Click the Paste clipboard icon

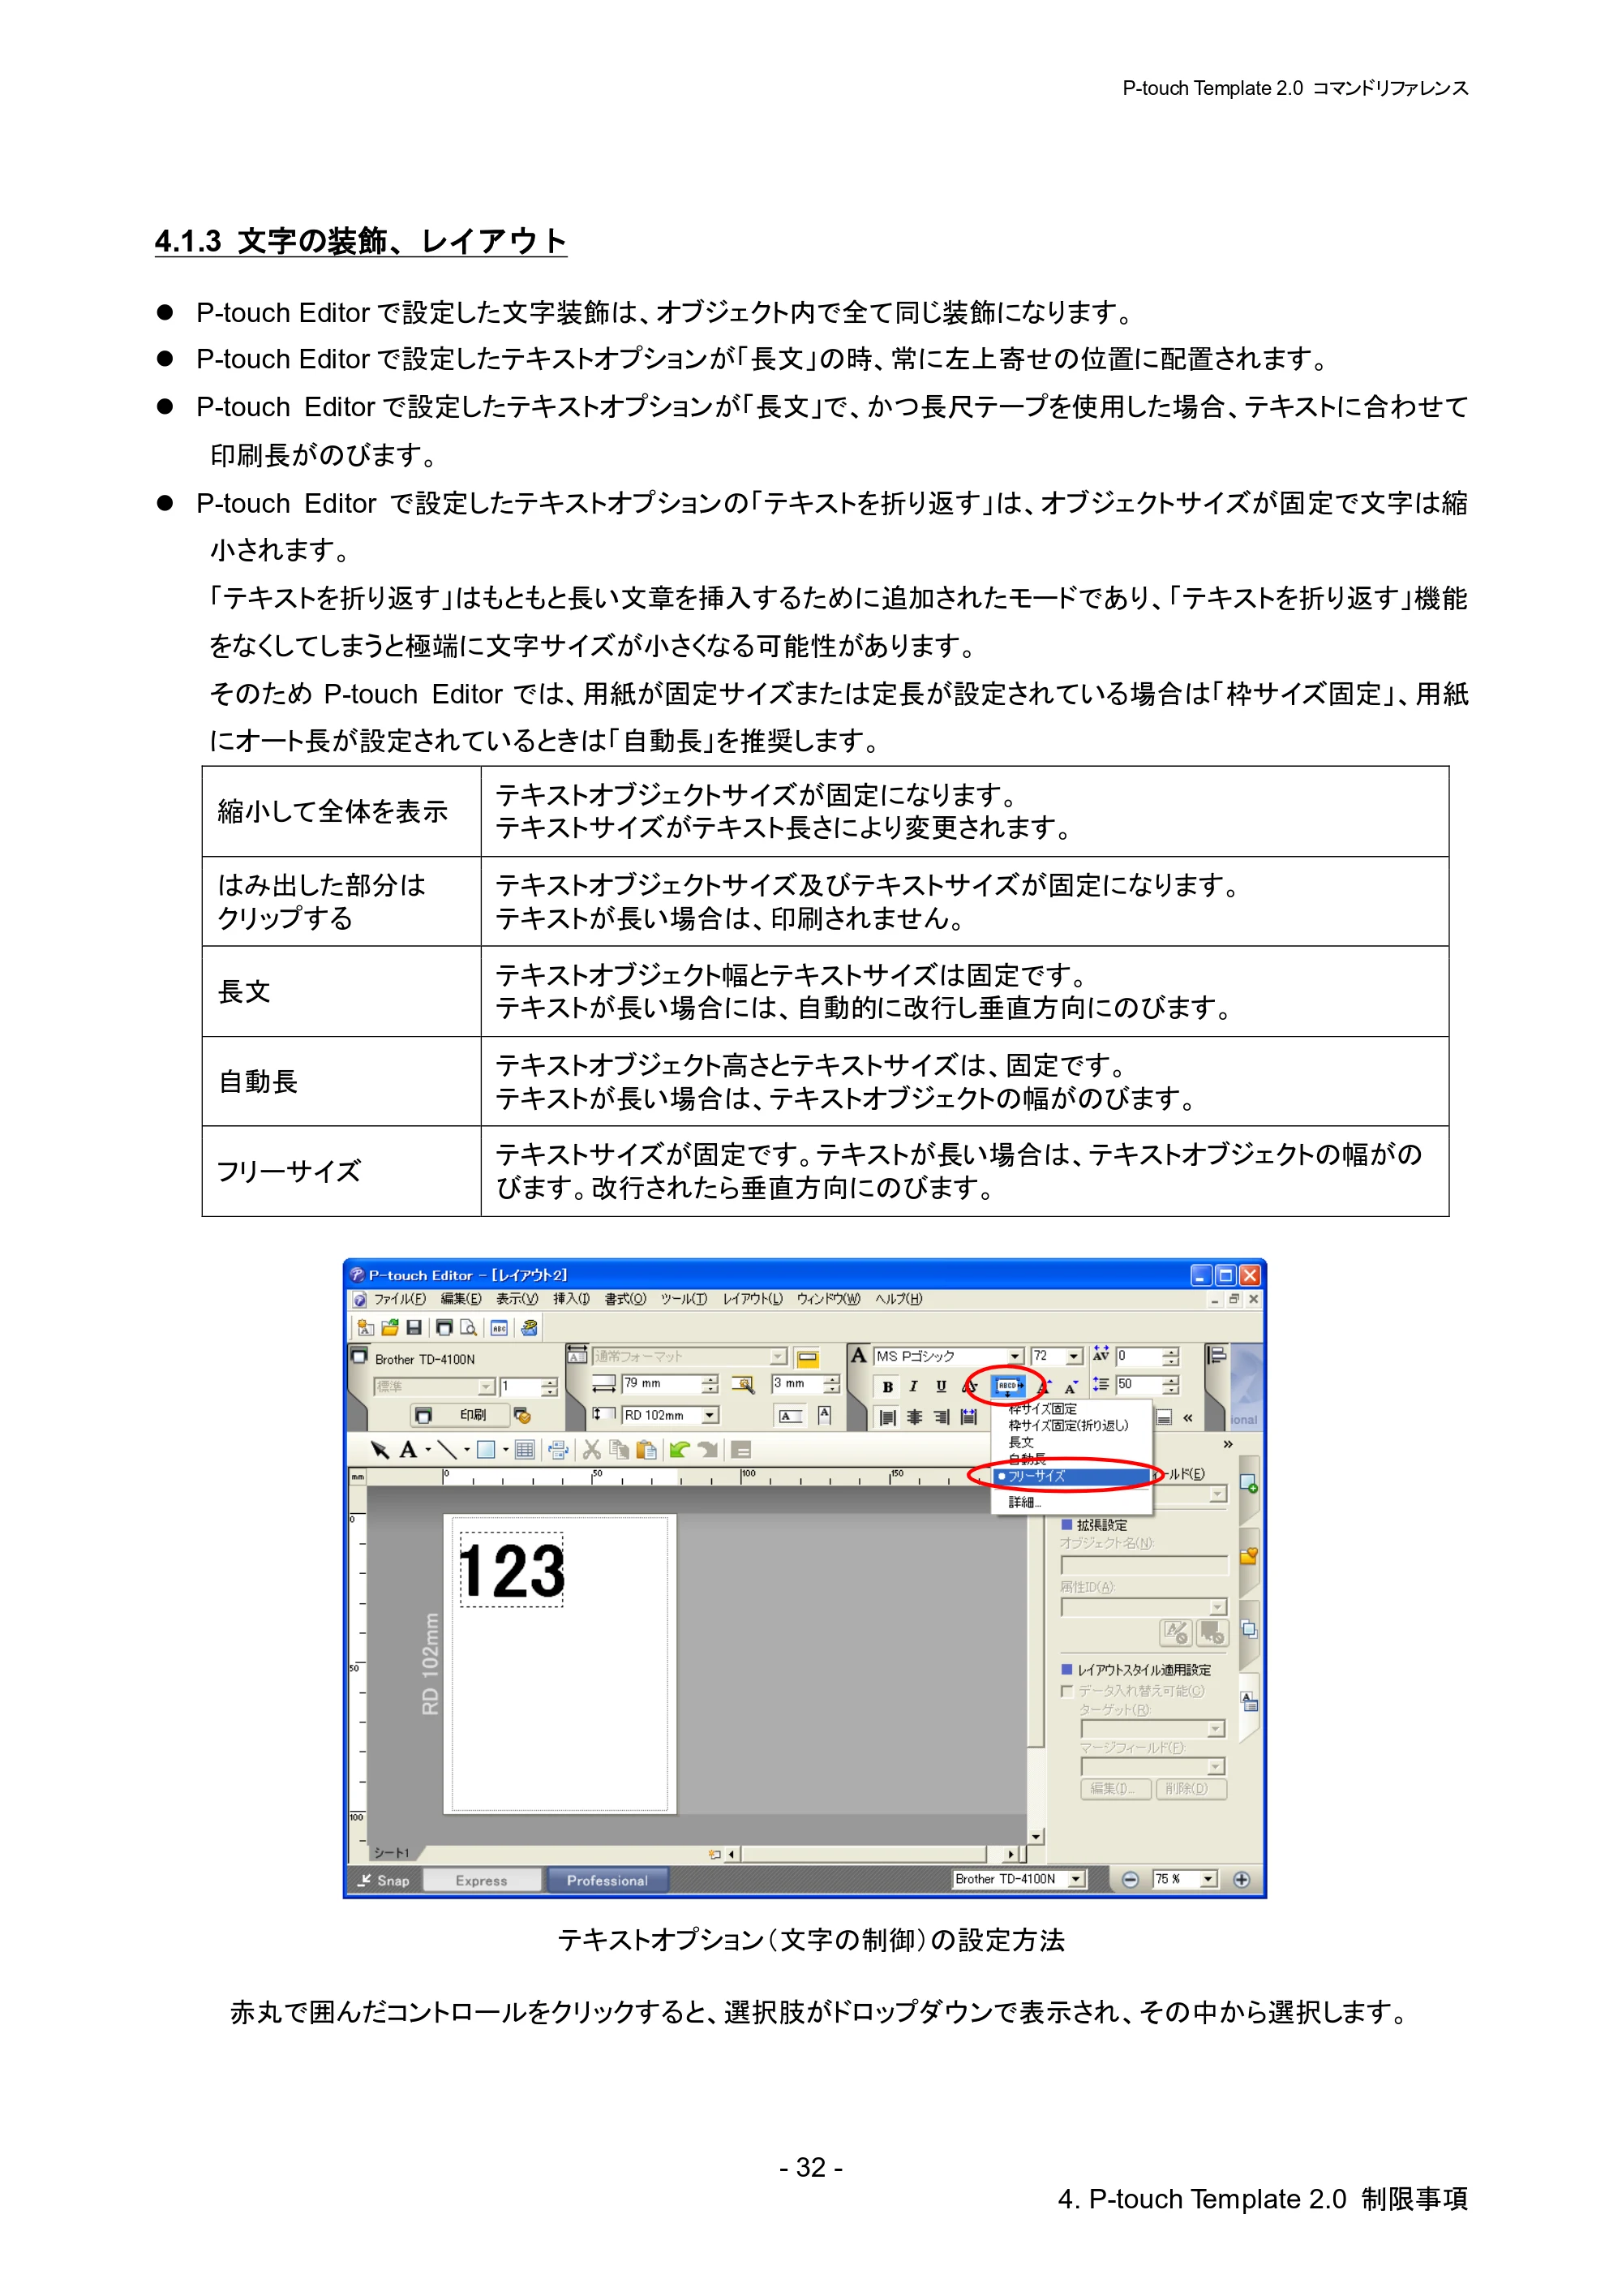[x=646, y=1450]
